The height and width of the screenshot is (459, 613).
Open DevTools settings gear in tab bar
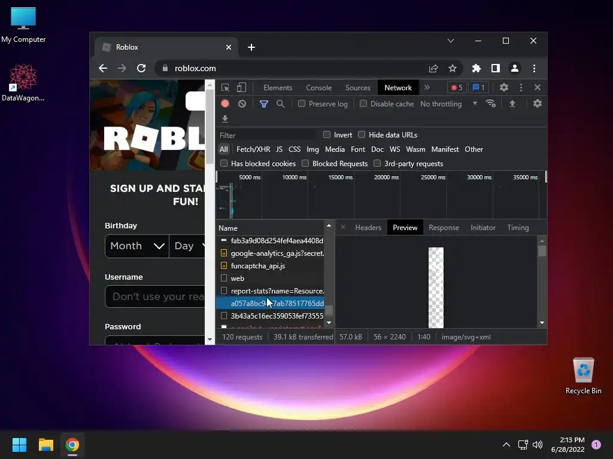(x=504, y=87)
